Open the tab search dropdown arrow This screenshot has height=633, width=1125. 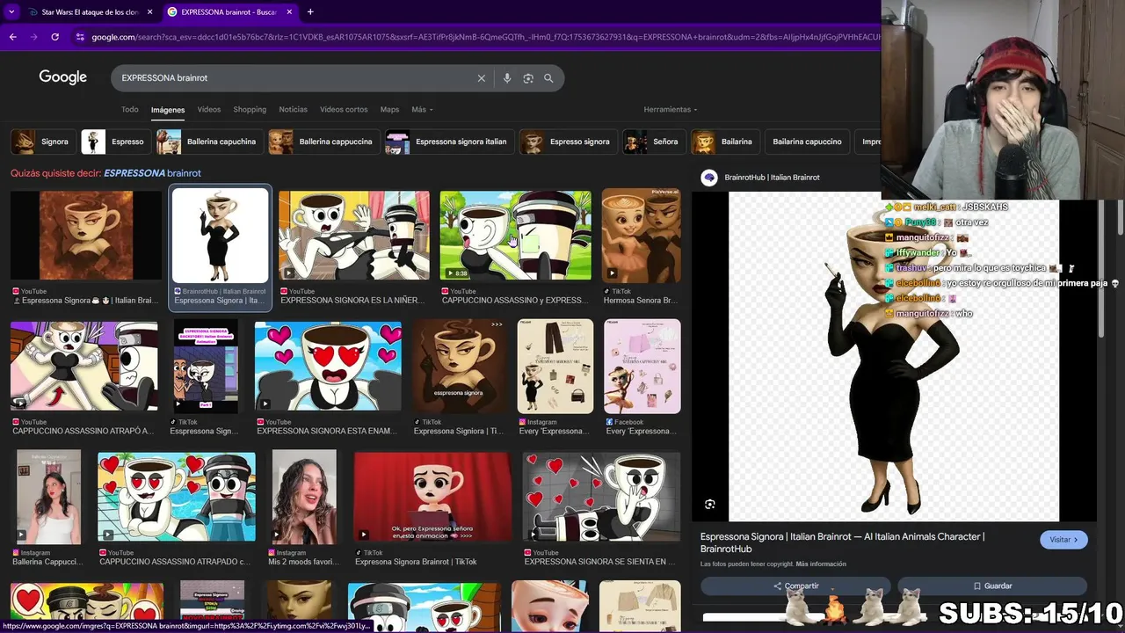click(x=11, y=11)
